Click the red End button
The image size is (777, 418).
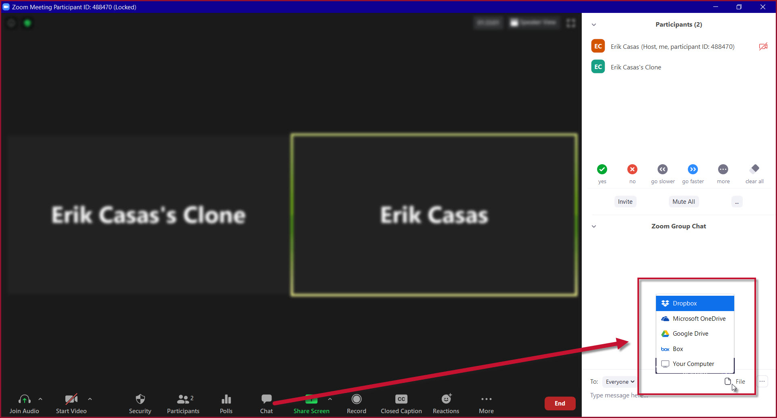click(x=560, y=403)
